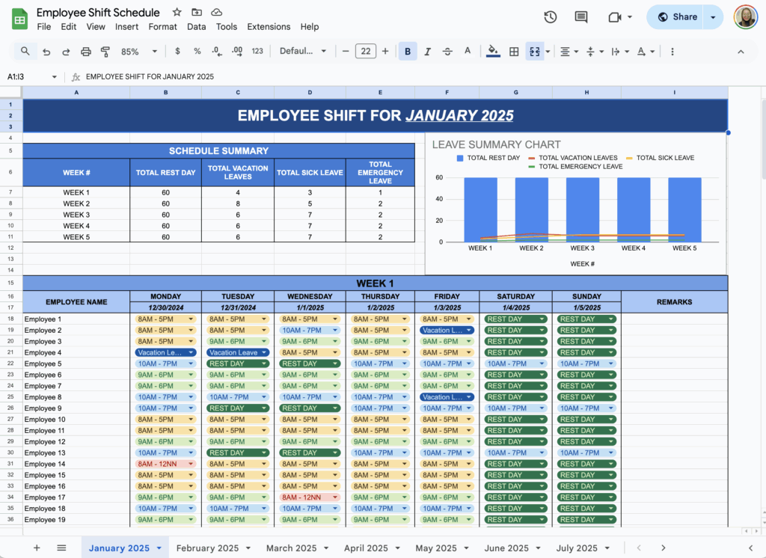The image size is (766, 558).
Task: Select the paint format tool
Action: [x=105, y=51]
